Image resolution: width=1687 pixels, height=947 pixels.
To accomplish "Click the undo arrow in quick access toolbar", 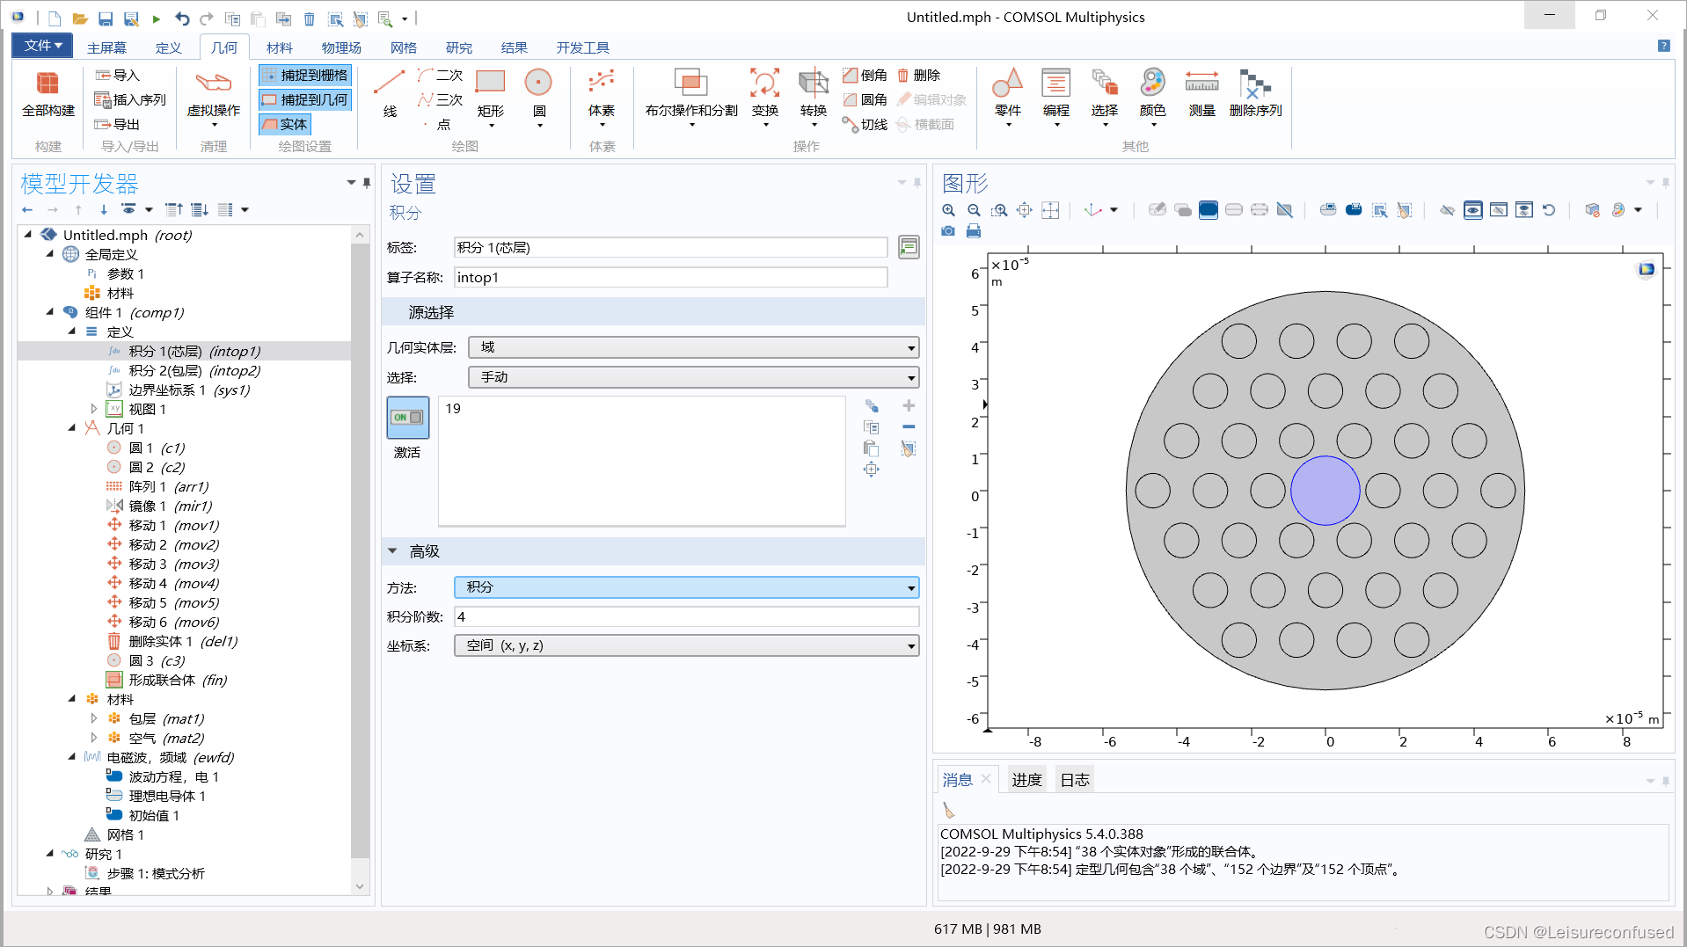I will tap(182, 18).
